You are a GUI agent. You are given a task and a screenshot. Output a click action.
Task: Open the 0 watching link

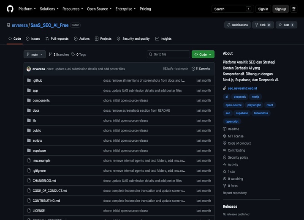point(233,179)
